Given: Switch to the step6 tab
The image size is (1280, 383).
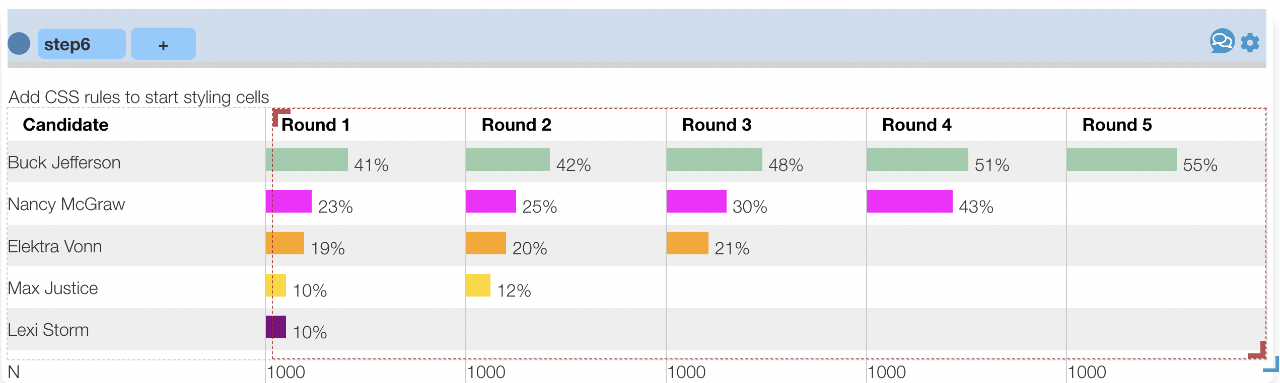Looking at the screenshot, I should click(82, 44).
